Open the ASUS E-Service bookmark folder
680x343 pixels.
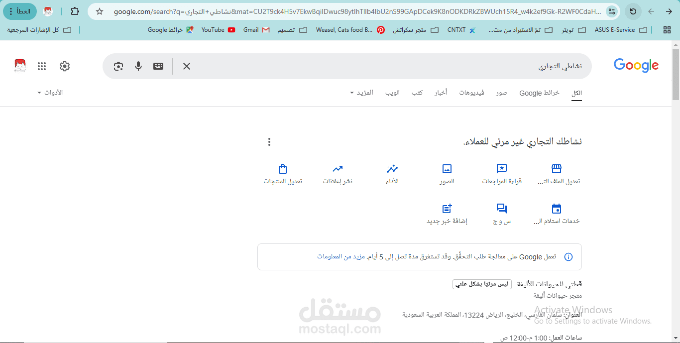click(621, 30)
